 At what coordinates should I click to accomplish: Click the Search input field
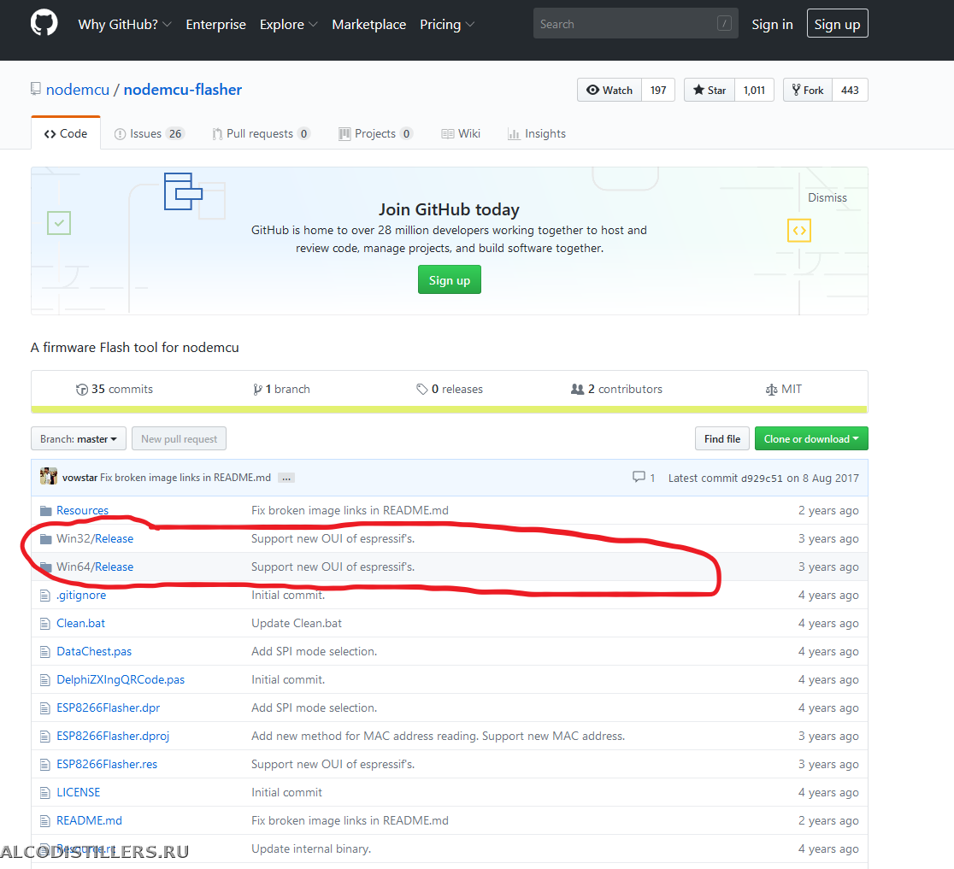[636, 24]
